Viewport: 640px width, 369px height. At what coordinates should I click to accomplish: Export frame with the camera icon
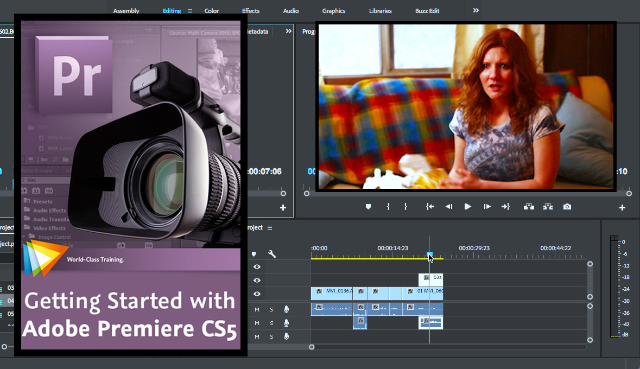coord(567,207)
